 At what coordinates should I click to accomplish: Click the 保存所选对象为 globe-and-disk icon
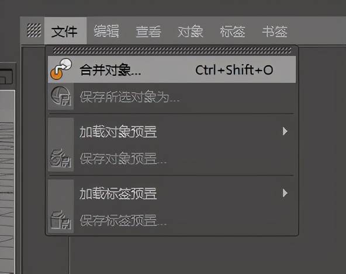pyautogui.click(x=61, y=96)
